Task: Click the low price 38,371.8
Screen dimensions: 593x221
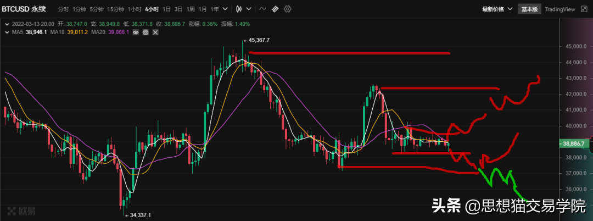Action: click(143, 24)
